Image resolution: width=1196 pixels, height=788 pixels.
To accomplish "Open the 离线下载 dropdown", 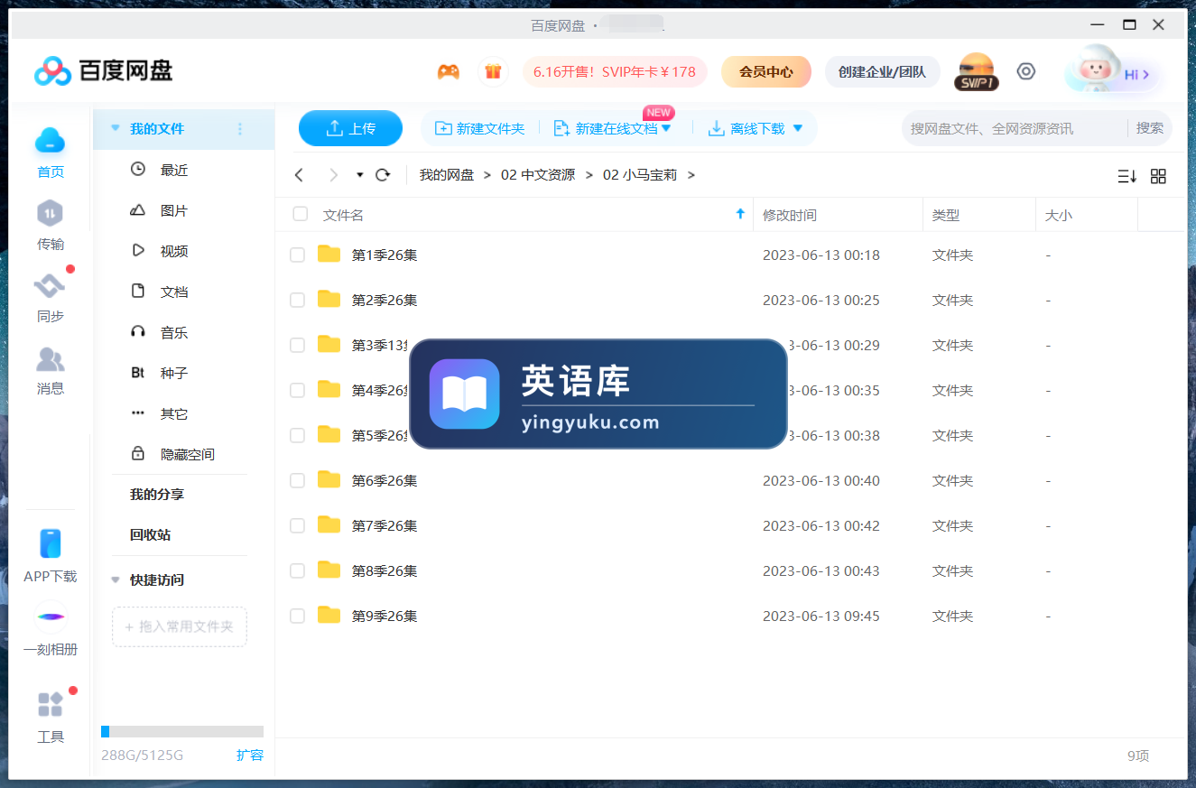I will click(x=798, y=128).
